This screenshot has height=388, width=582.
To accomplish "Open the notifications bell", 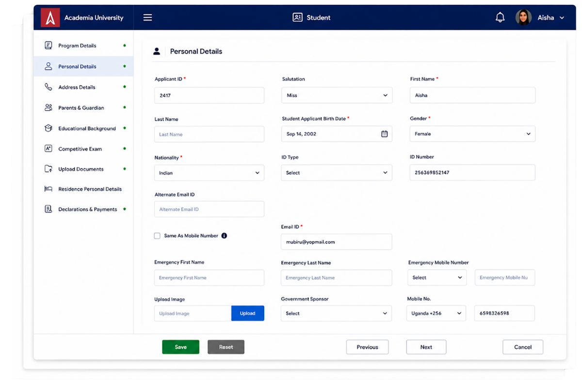I will point(500,17).
